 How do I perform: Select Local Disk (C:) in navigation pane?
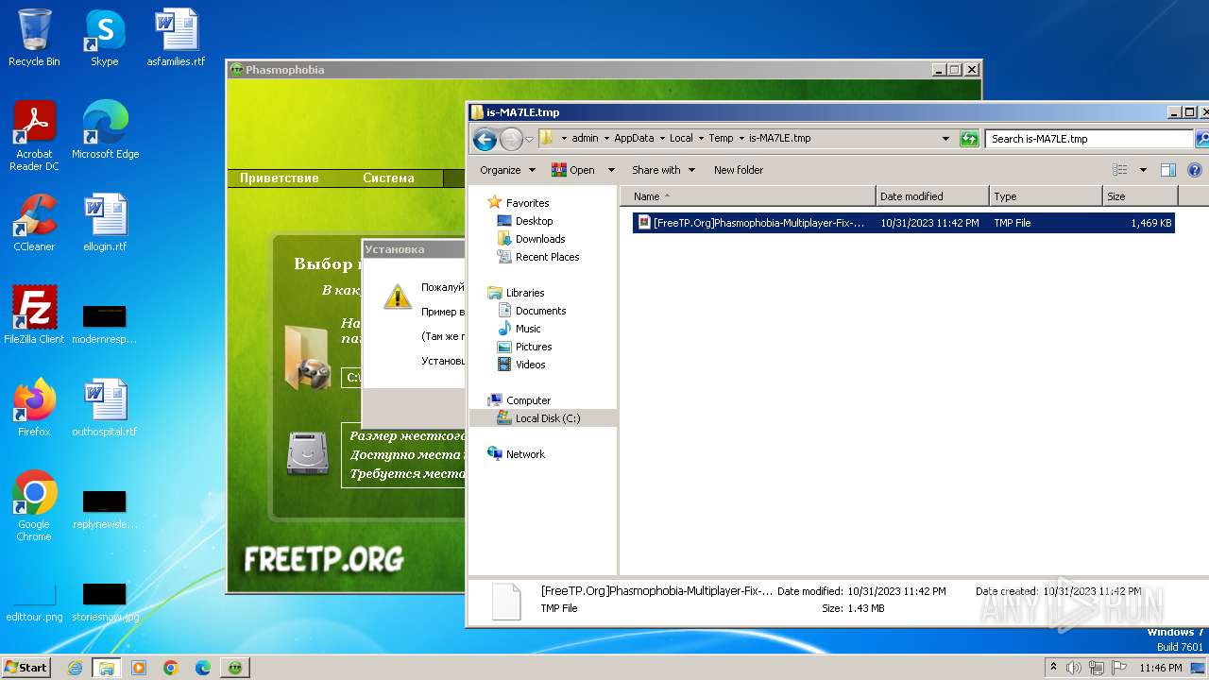click(548, 418)
